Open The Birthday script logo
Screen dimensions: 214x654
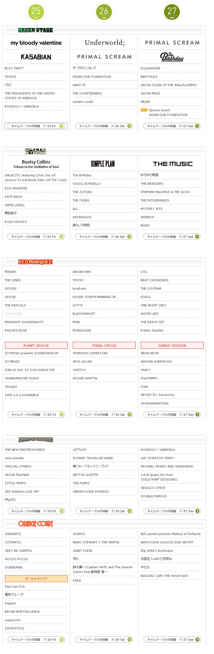(x=172, y=57)
